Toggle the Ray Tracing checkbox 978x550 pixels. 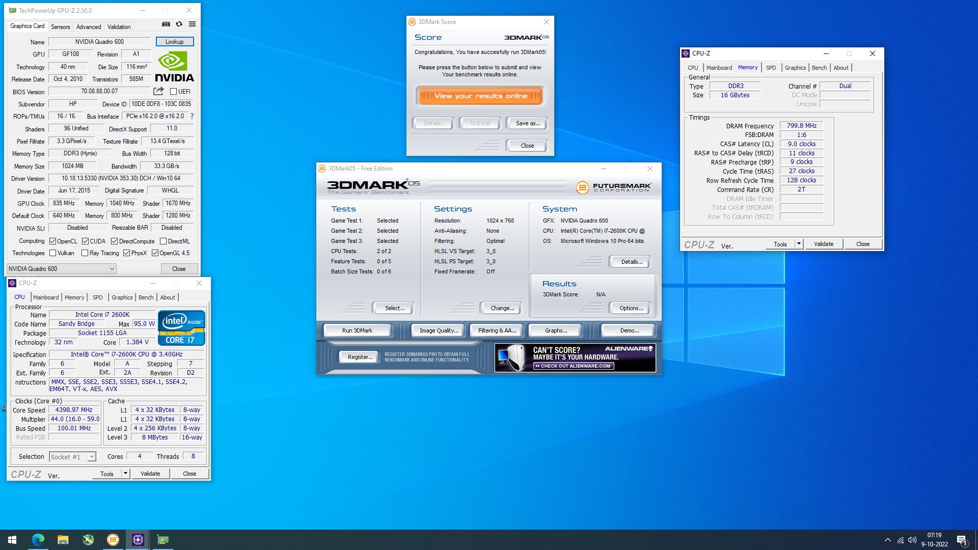(85, 253)
